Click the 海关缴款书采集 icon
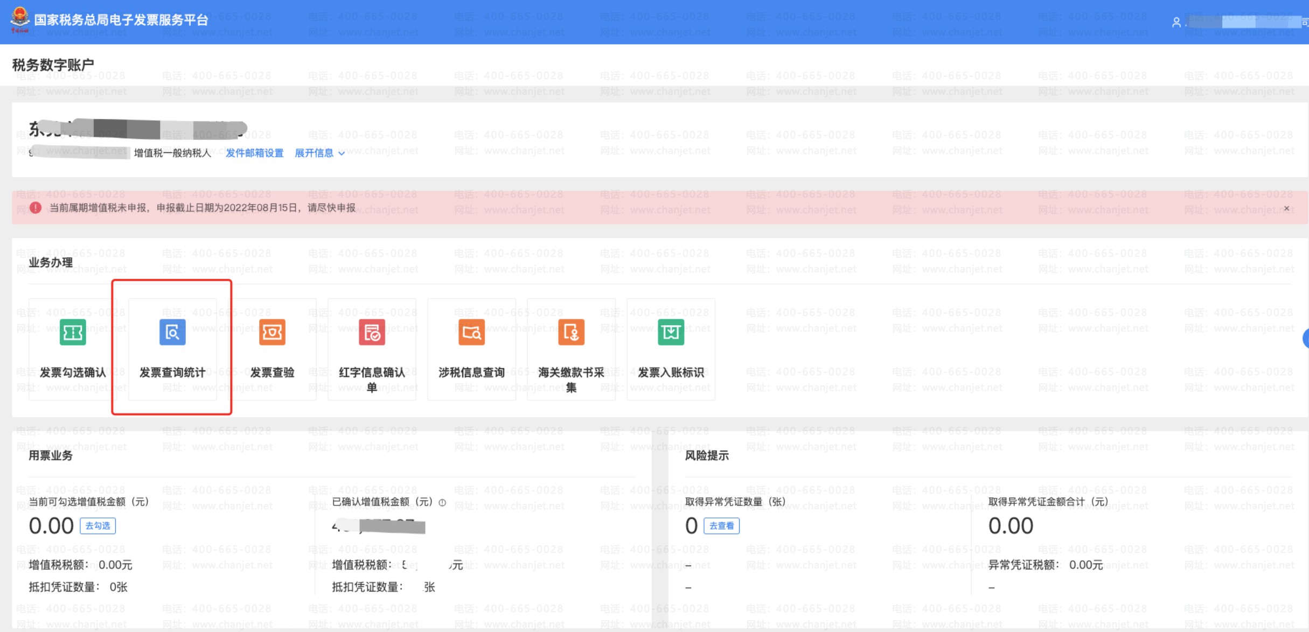 (x=571, y=332)
